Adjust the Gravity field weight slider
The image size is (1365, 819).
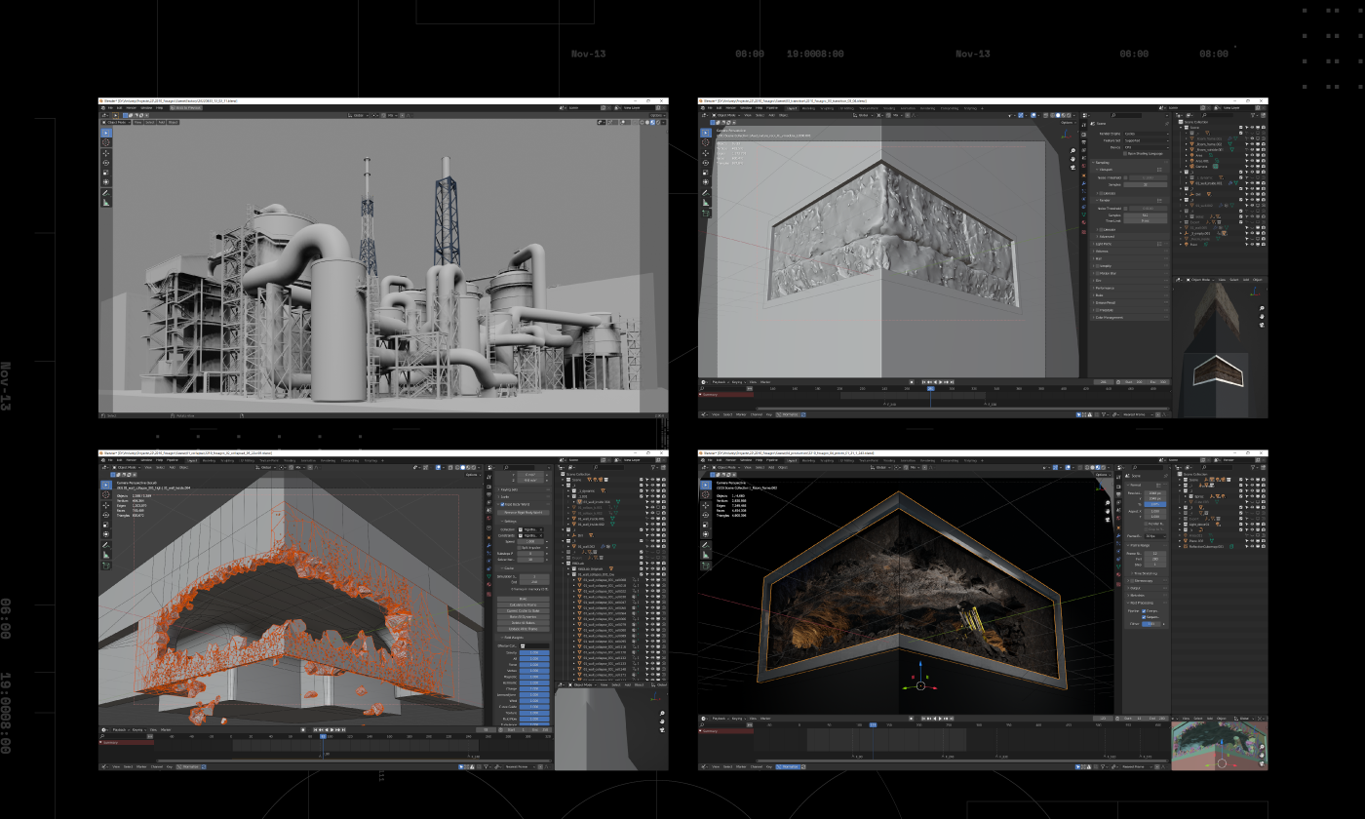pos(533,652)
